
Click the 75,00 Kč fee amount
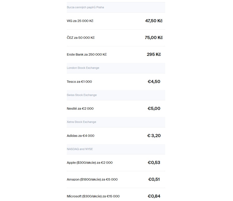[154, 38]
